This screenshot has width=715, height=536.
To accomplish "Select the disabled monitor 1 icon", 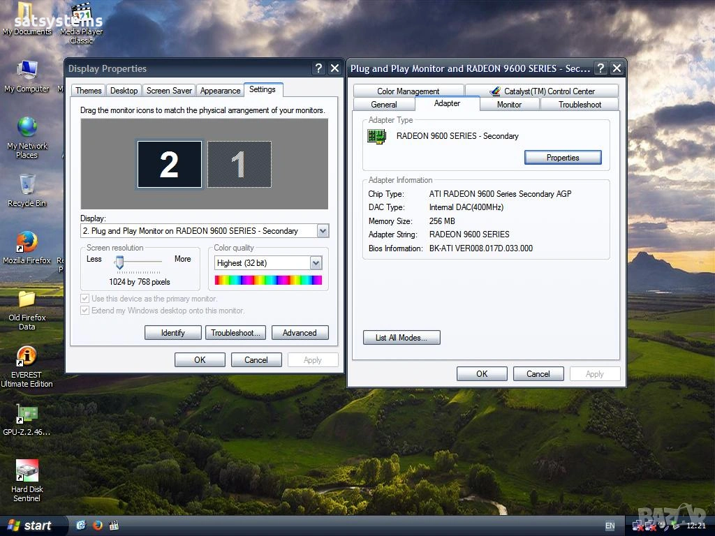I will [x=239, y=165].
